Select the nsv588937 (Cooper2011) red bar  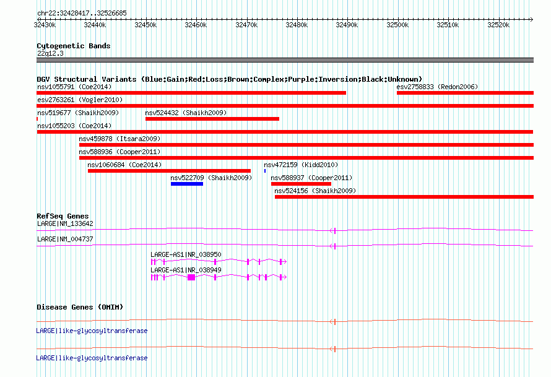[301, 184]
